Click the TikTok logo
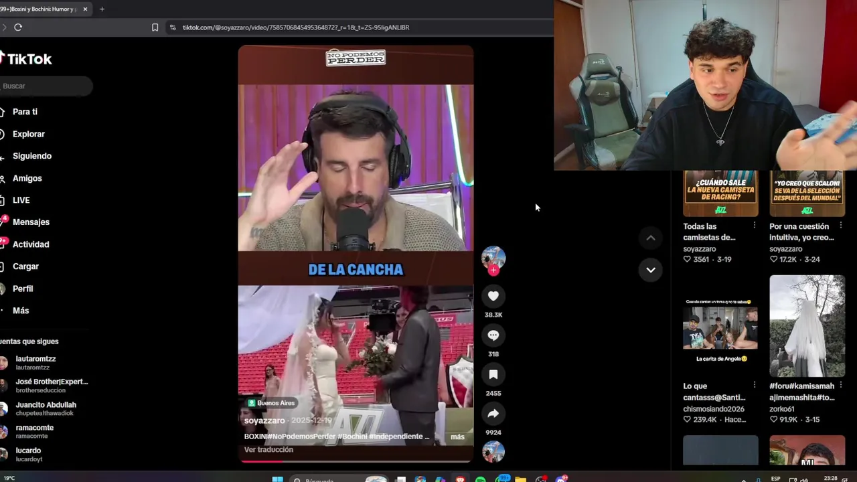 pyautogui.click(x=25, y=59)
